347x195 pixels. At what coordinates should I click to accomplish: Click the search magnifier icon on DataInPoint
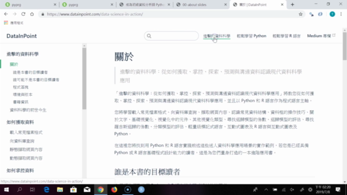tap(149, 36)
